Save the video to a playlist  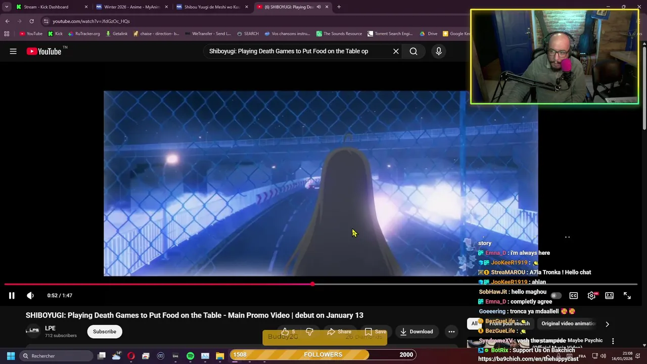(x=375, y=332)
